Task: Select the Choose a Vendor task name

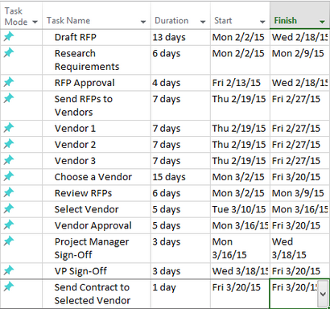Action: point(93,177)
